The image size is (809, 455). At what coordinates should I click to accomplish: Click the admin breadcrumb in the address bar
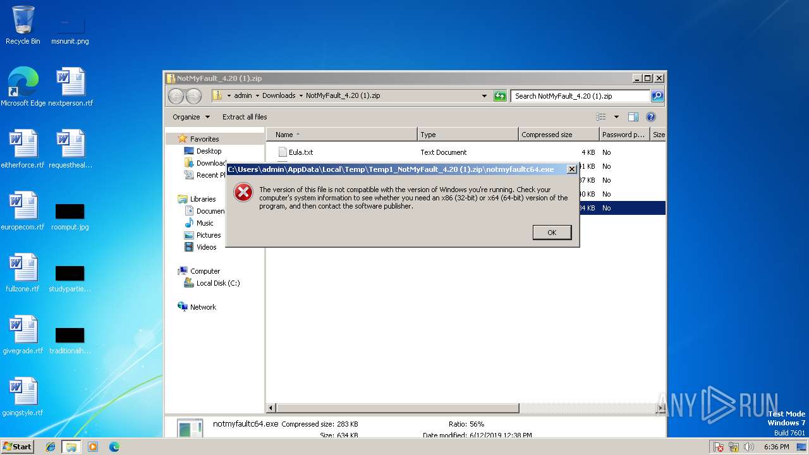[243, 96]
